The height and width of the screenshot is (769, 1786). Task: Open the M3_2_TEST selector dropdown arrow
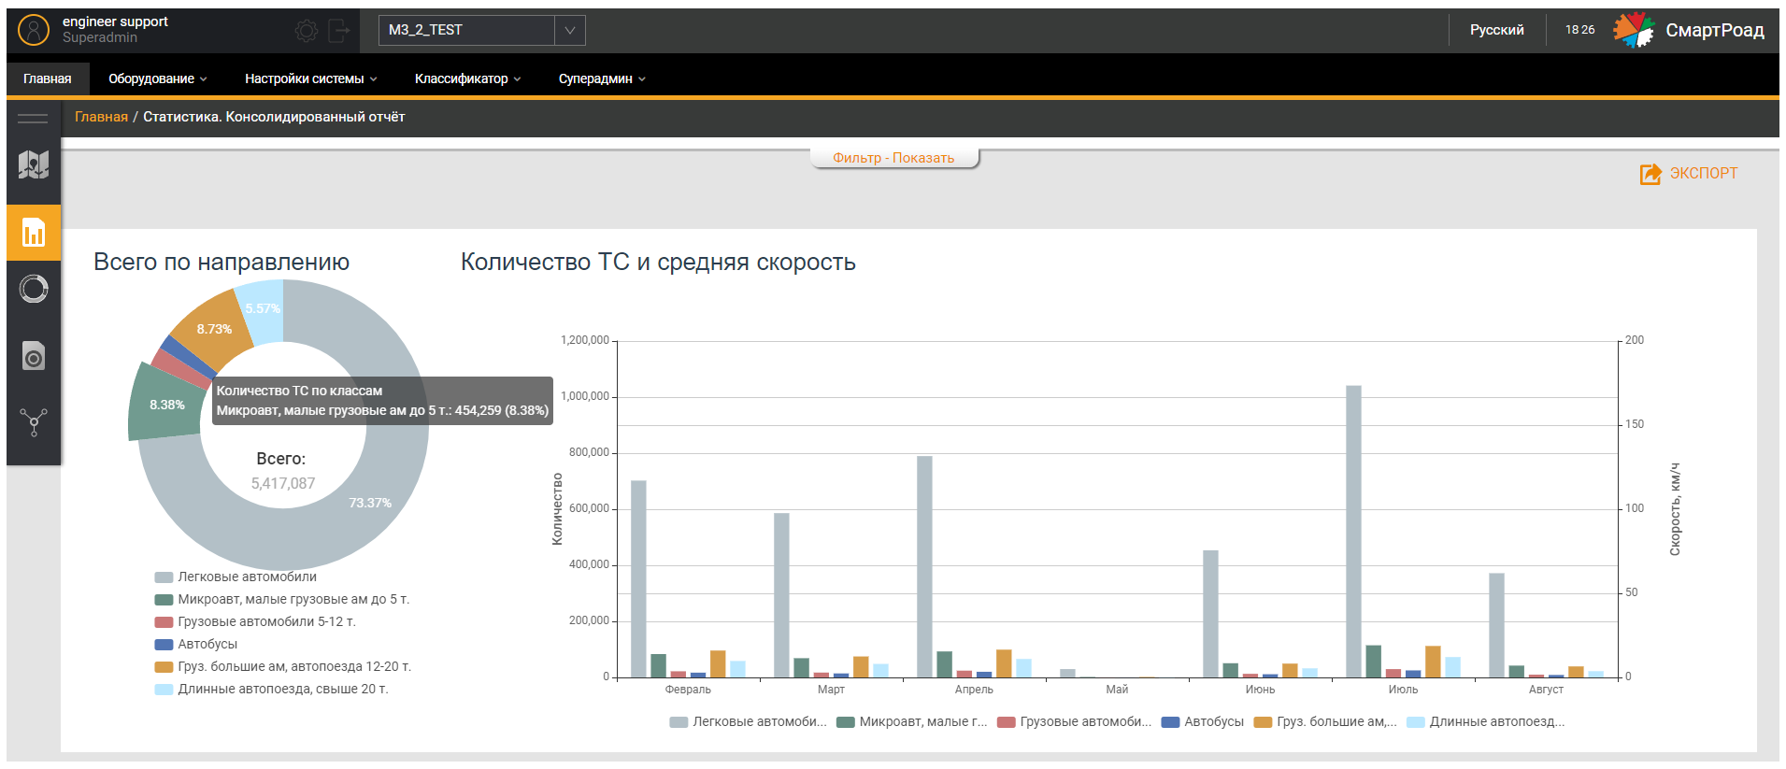[x=570, y=30]
